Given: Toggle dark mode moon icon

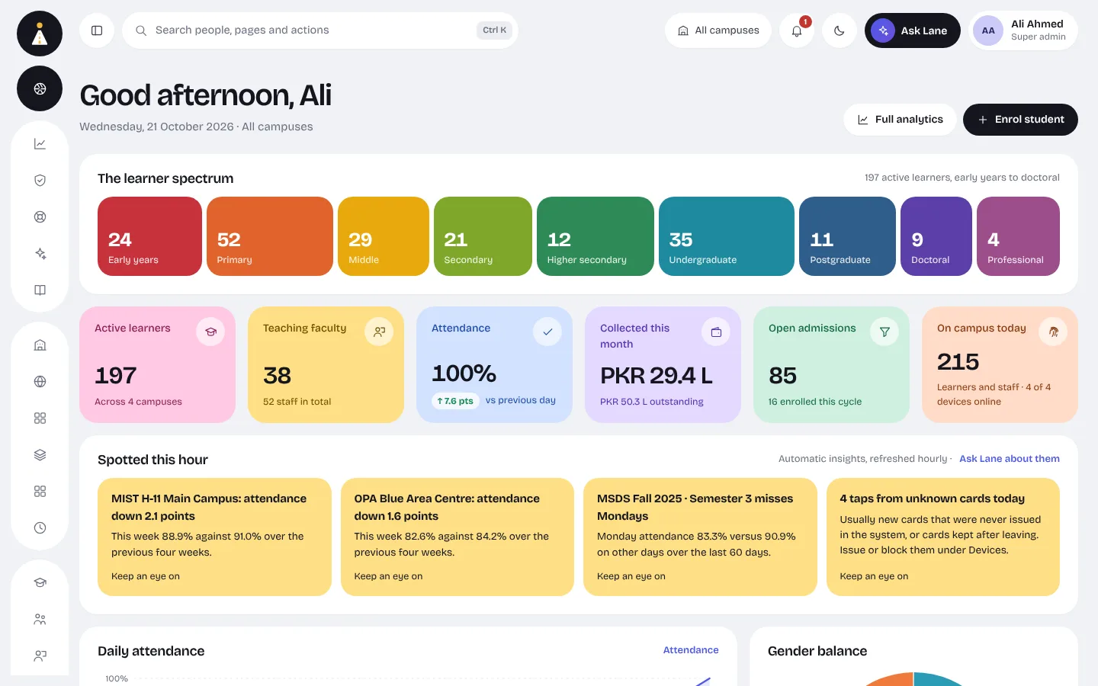Looking at the screenshot, I should coord(840,30).
